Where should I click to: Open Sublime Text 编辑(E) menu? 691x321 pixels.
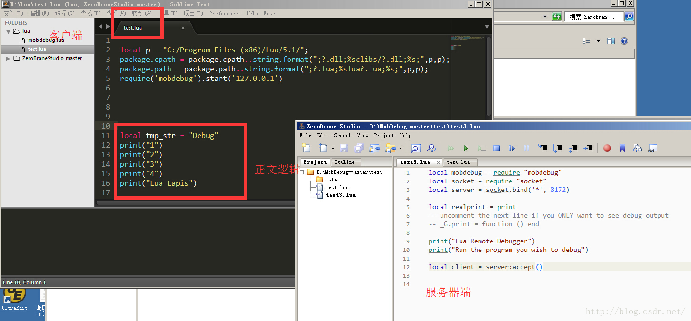39,14
